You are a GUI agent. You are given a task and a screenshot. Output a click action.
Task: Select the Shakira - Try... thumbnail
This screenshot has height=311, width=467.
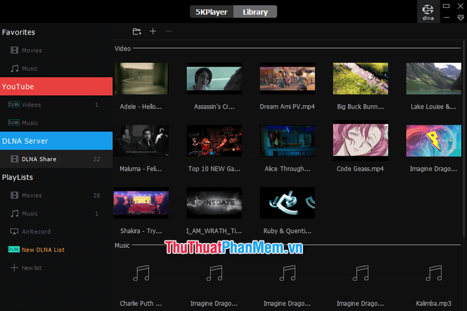pyautogui.click(x=141, y=202)
